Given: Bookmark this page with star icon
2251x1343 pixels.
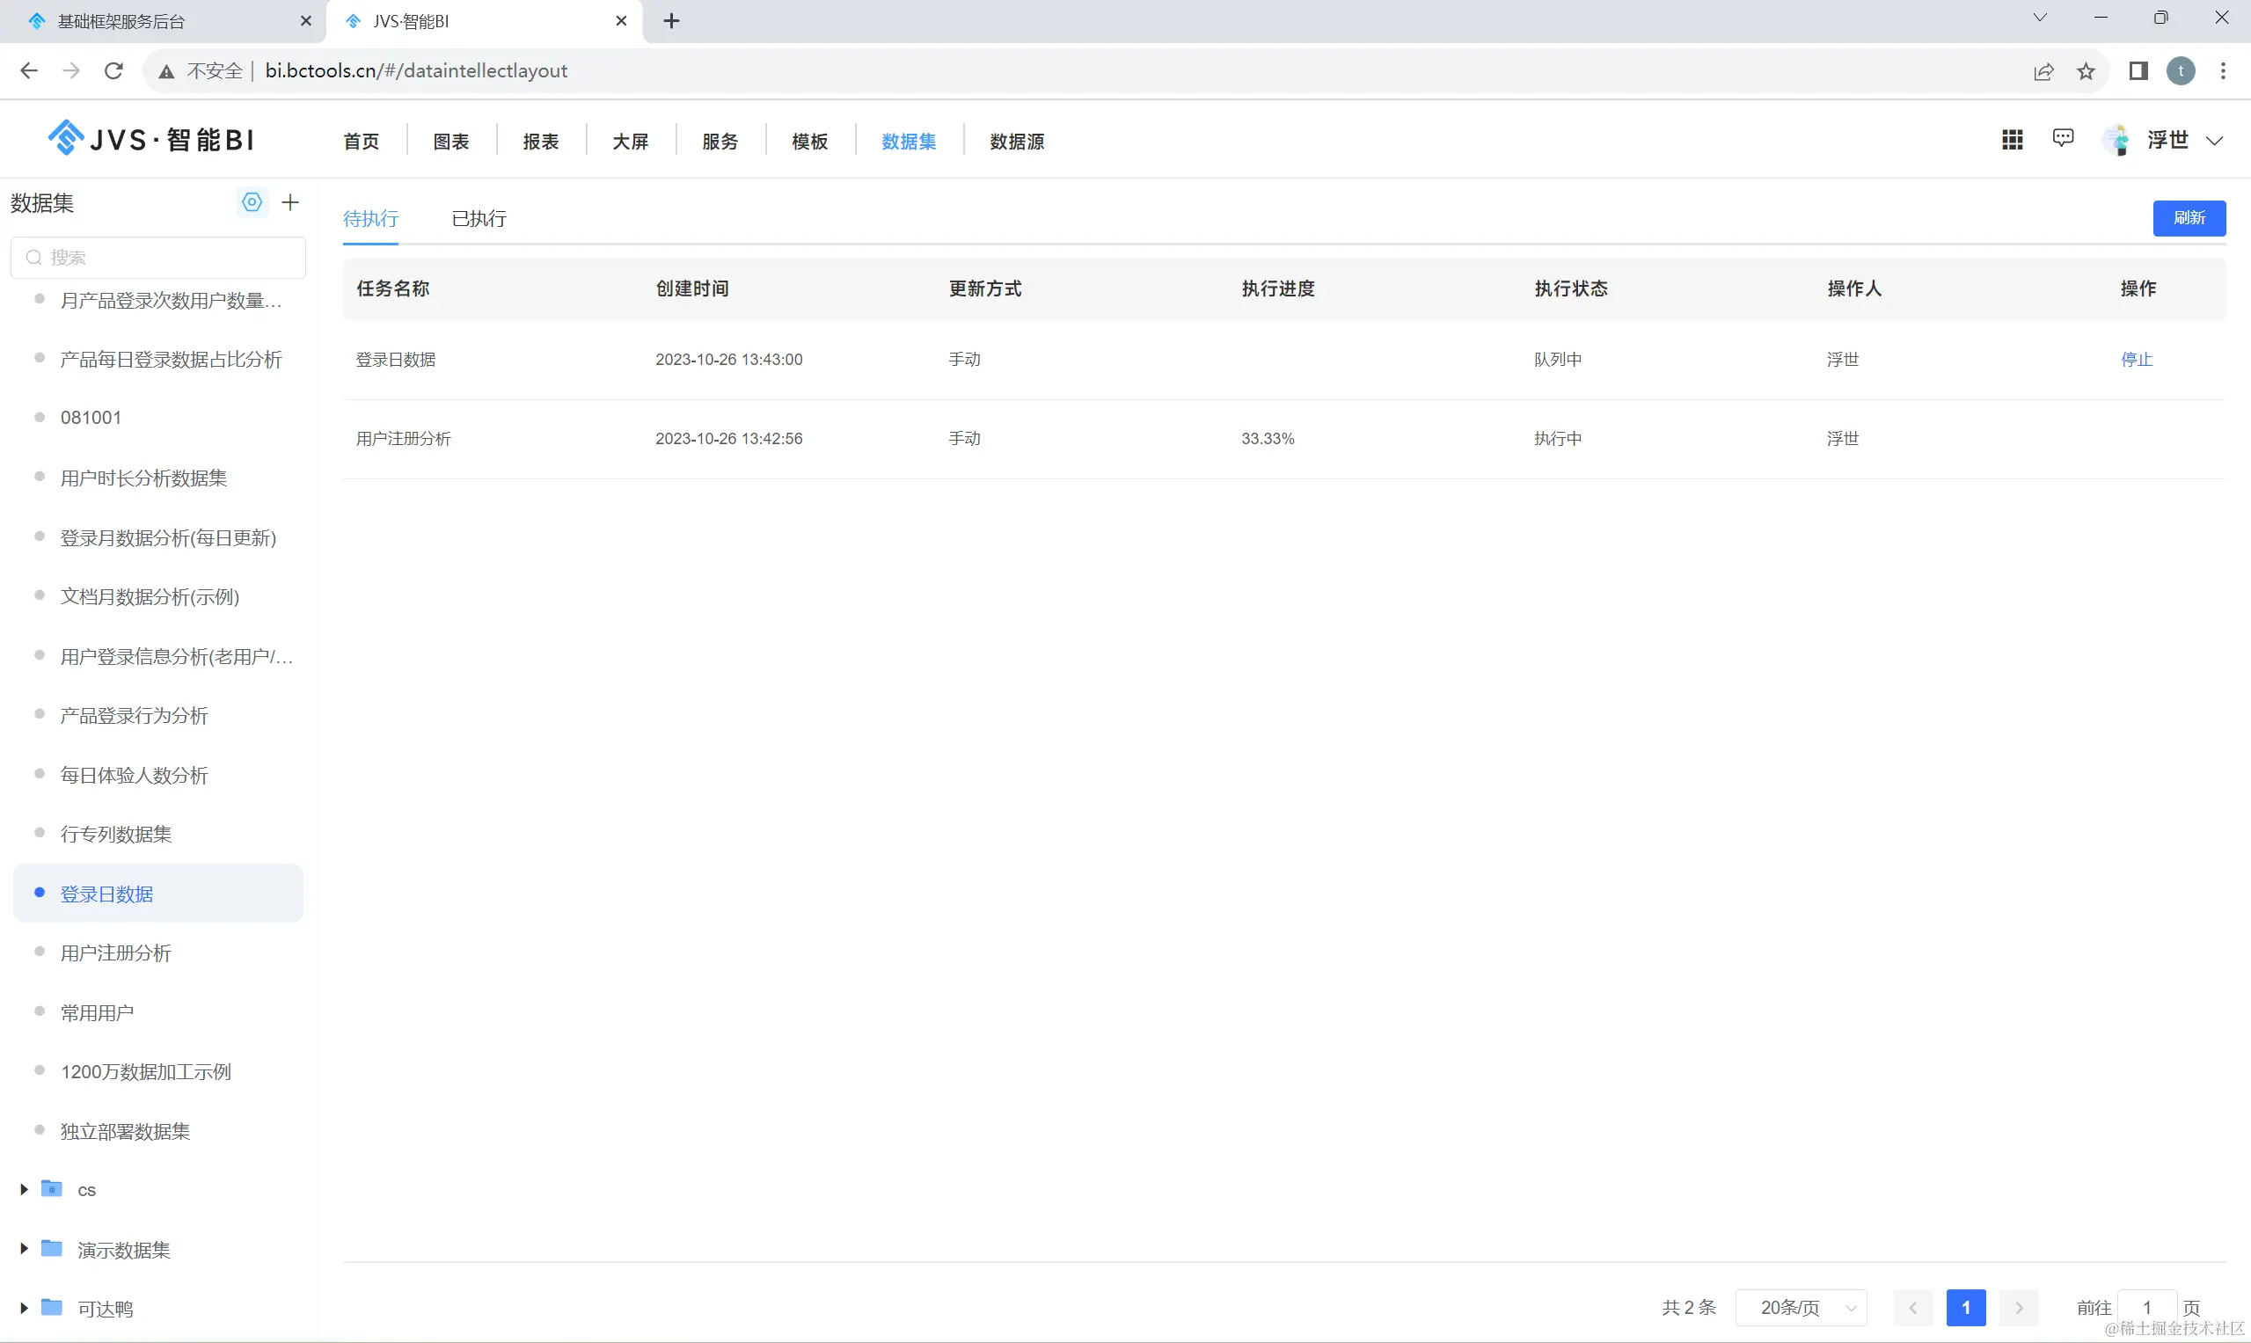Looking at the screenshot, I should point(2087,71).
